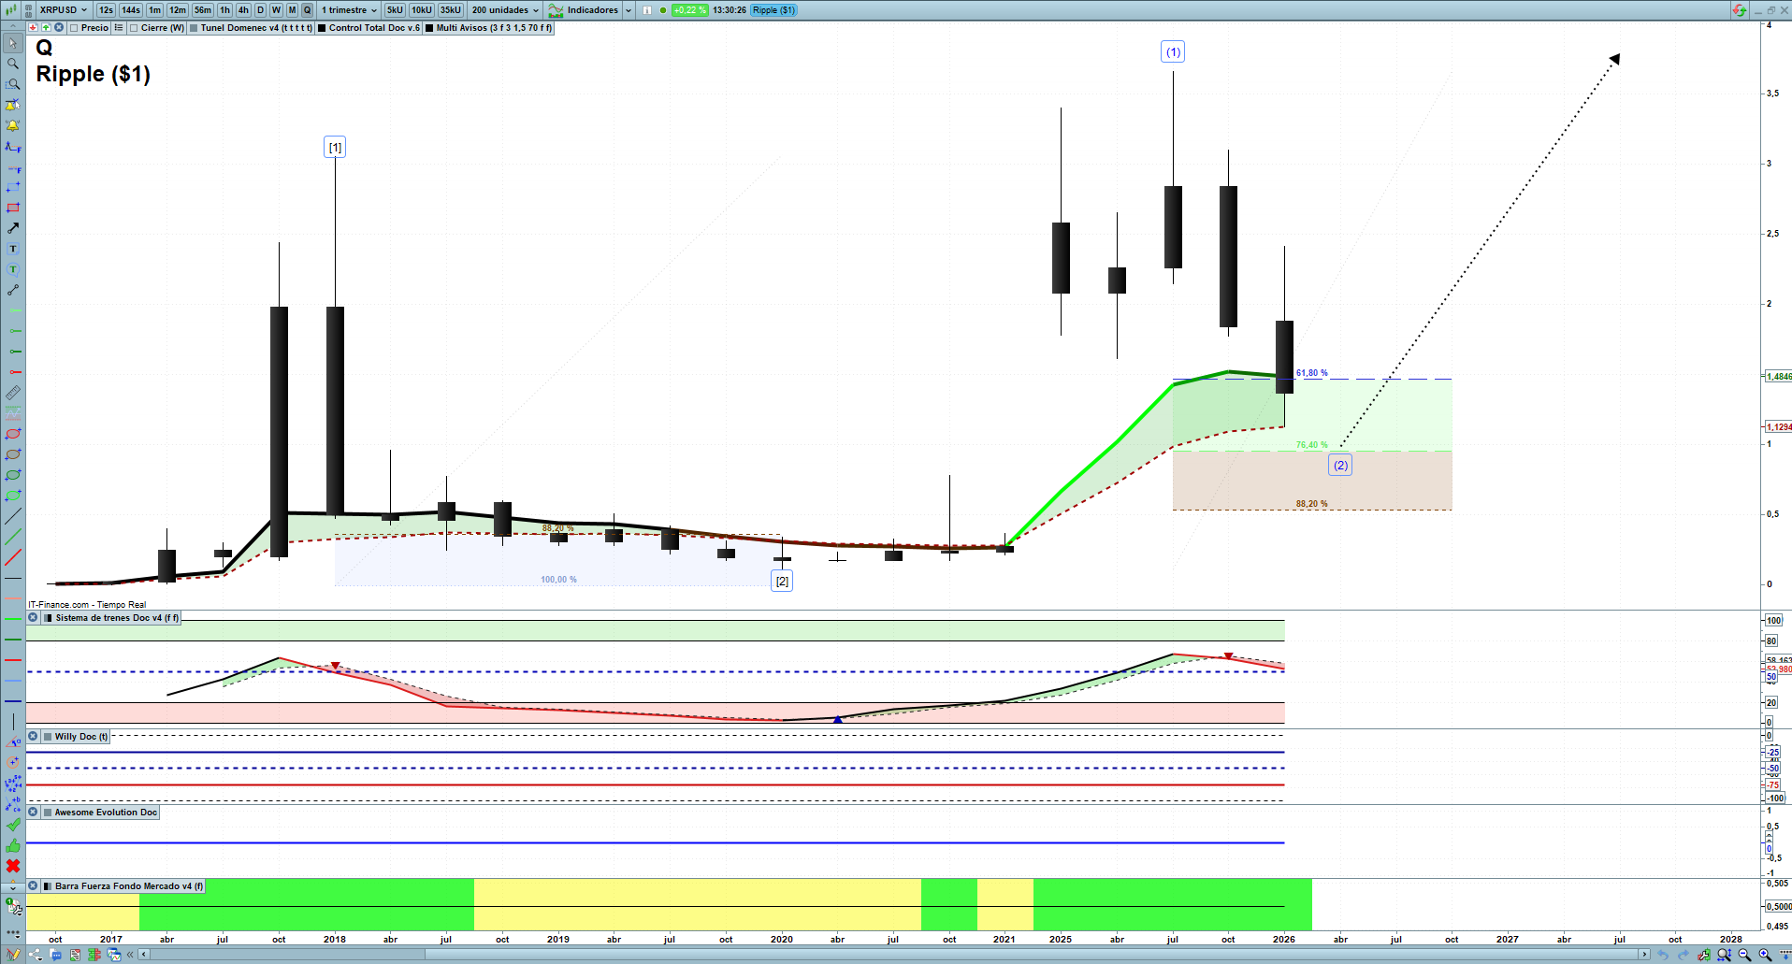The height and width of the screenshot is (964, 1792).
Task: Click the chart-type candlestick icon top-left
Action: tap(12, 10)
